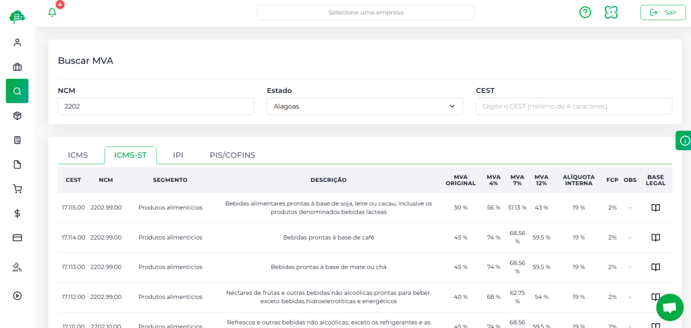Click the Sair logout button

[x=663, y=12]
